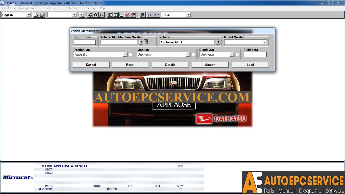Open the catalogue book icon
The height and width of the screenshot is (194, 345).
(x=133, y=15)
